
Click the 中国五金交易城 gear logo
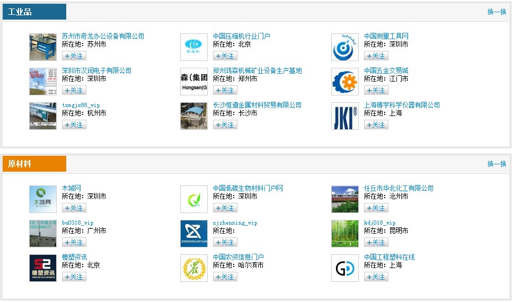click(x=344, y=82)
